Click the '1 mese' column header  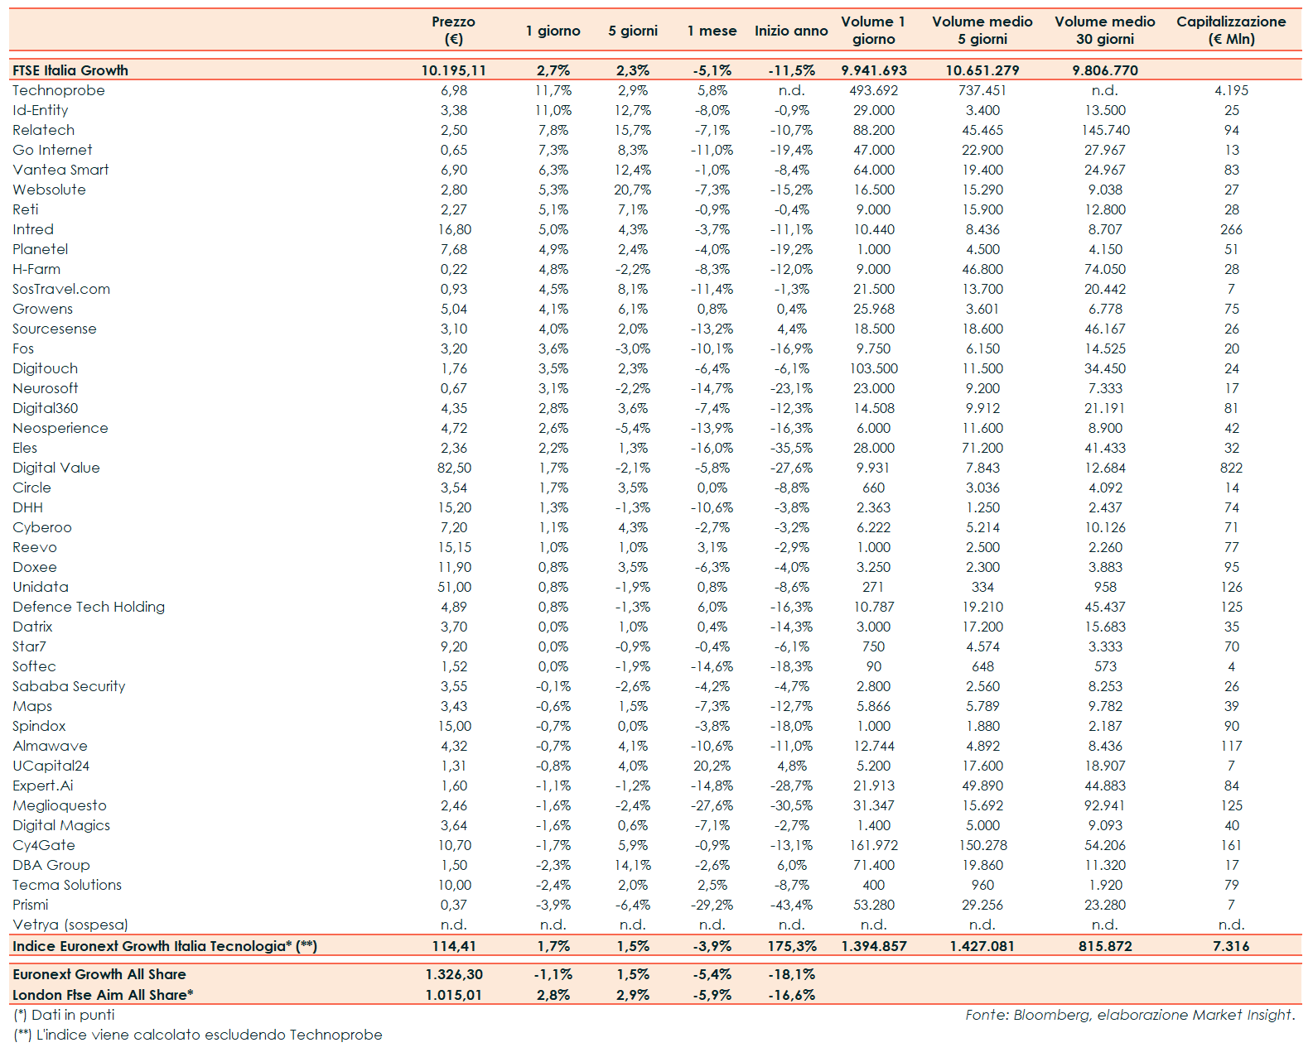click(712, 31)
